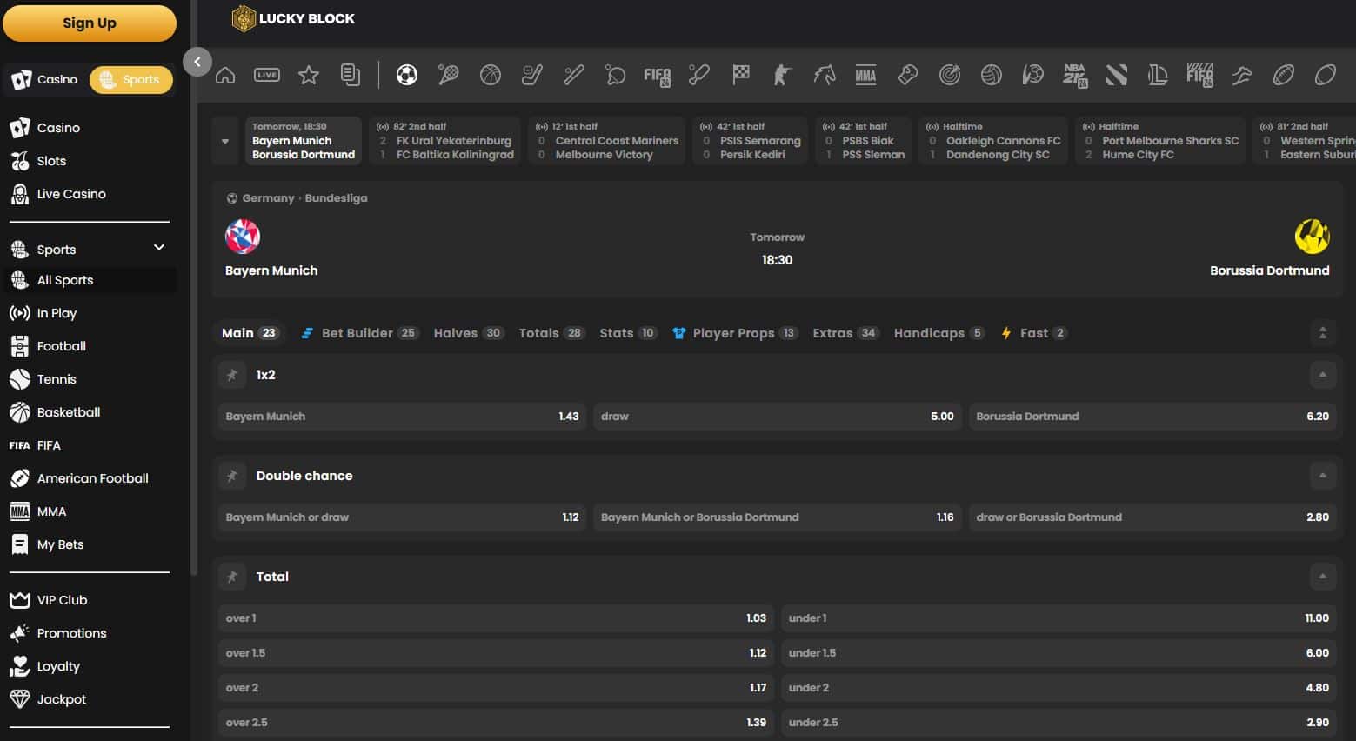
Task: Open the Player Props tab
Action: (x=735, y=333)
